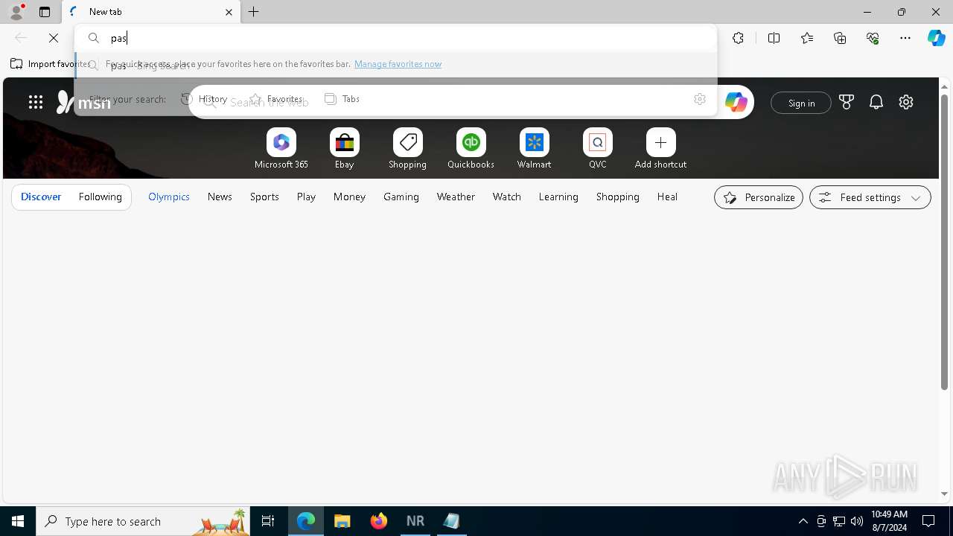Image resolution: width=953 pixels, height=536 pixels.
Task: Open page settings gear icon
Action: (x=906, y=102)
